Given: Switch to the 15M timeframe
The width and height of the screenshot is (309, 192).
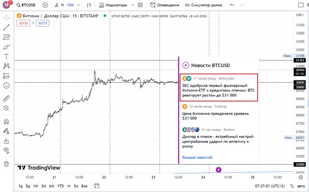Looking at the screenshot, I should pos(70,5).
